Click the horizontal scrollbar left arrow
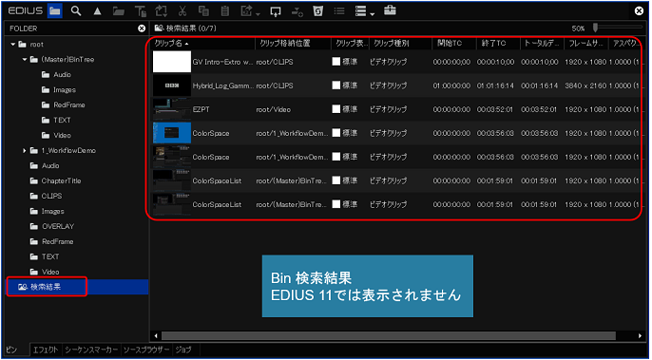 click(x=156, y=335)
